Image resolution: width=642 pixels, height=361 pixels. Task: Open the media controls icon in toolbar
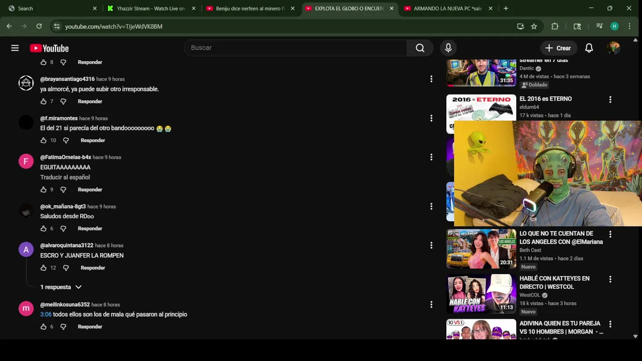(x=599, y=26)
